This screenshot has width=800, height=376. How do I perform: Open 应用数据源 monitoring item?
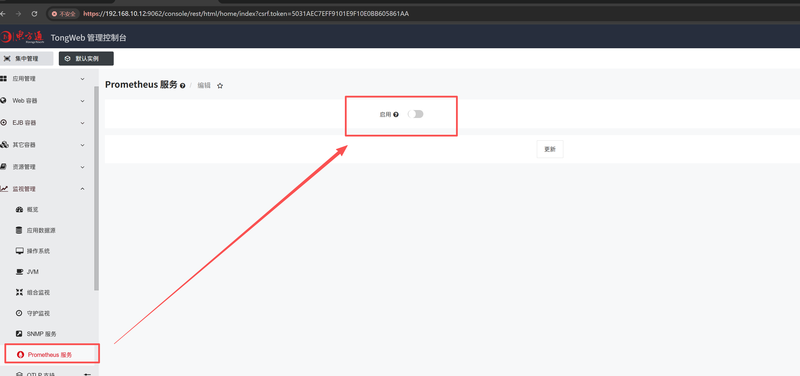point(41,230)
